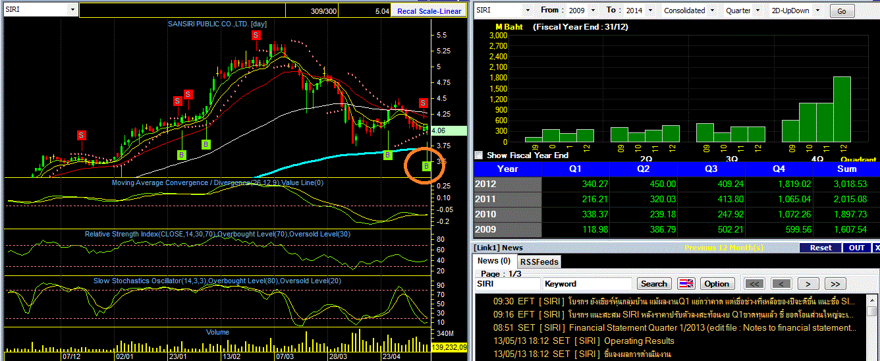The height and width of the screenshot is (361, 880).
Task: Go to previous news page with < button
Action: (x=781, y=284)
